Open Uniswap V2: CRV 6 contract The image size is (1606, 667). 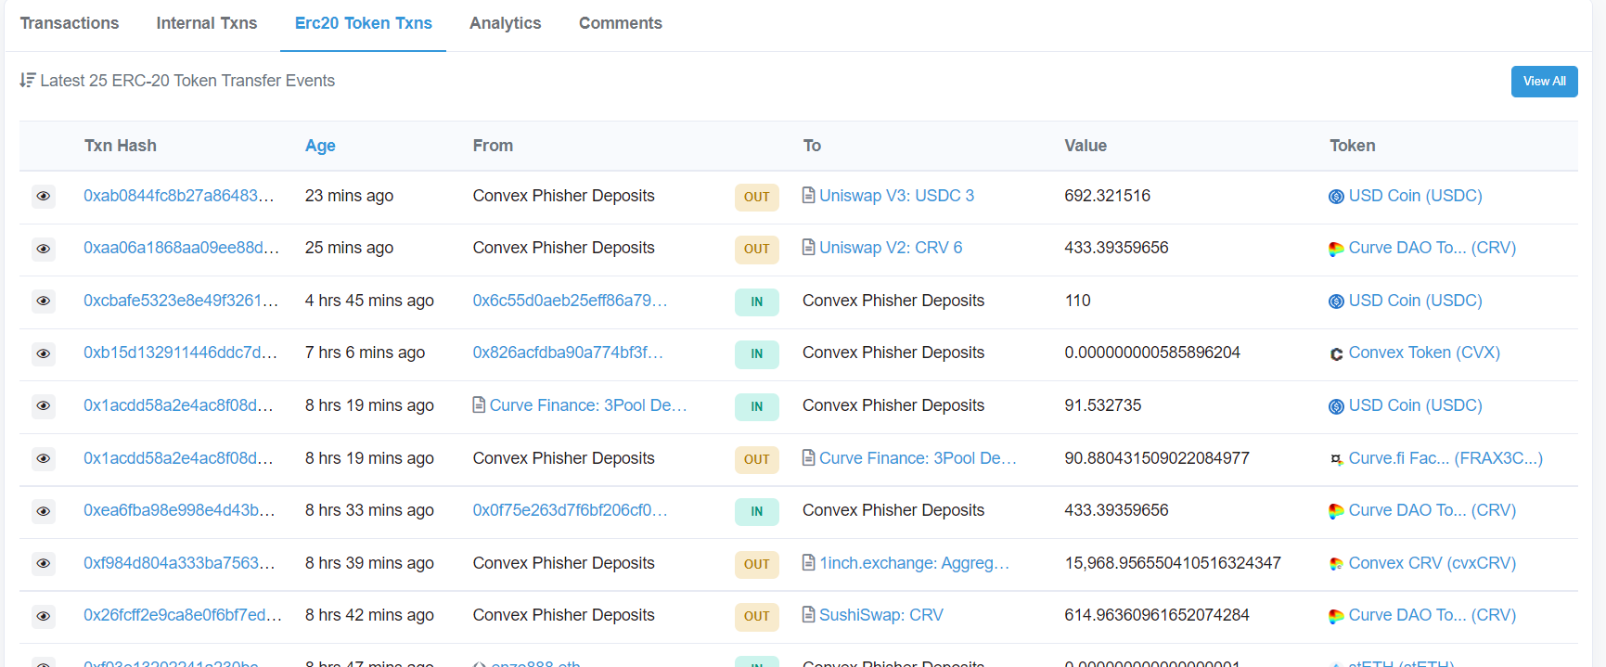[x=891, y=248]
